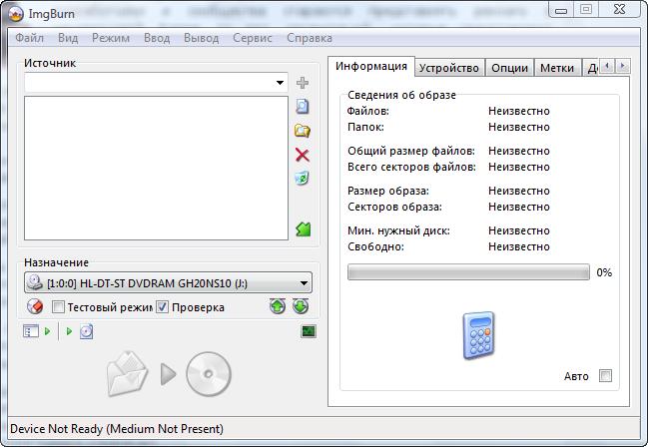The height and width of the screenshot is (447, 648).
Task: Open the Режим menu
Action: (x=111, y=38)
